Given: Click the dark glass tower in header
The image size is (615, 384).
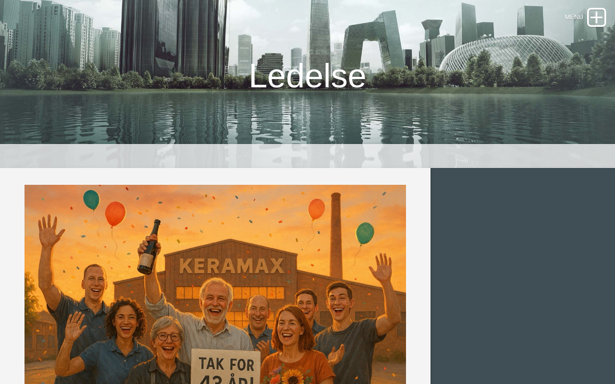Looking at the screenshot, I should [x=173, y=38].
